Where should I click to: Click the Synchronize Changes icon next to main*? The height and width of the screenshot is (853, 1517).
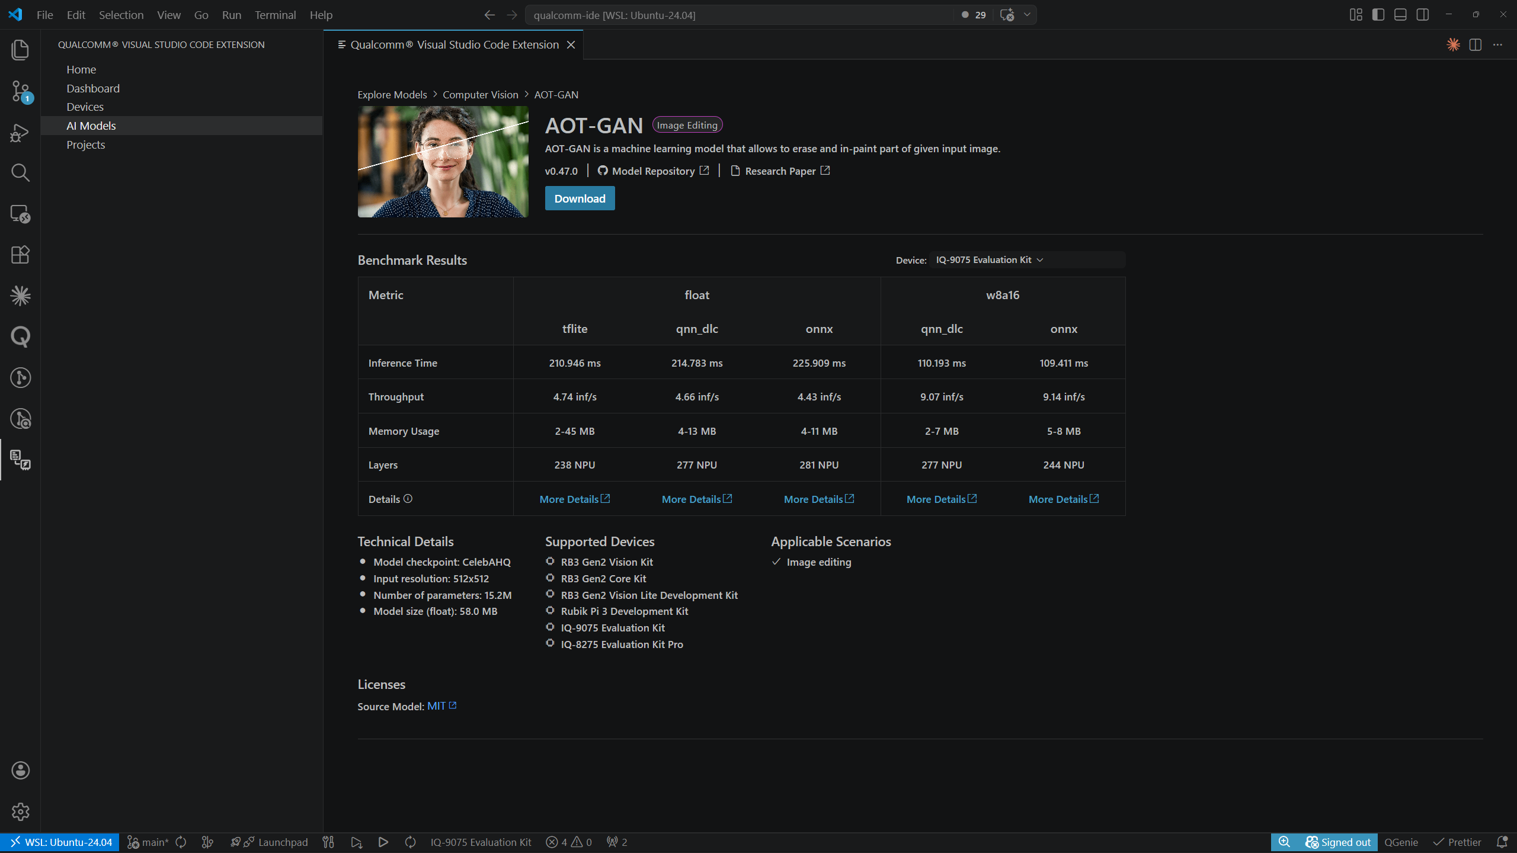(181, 842)
